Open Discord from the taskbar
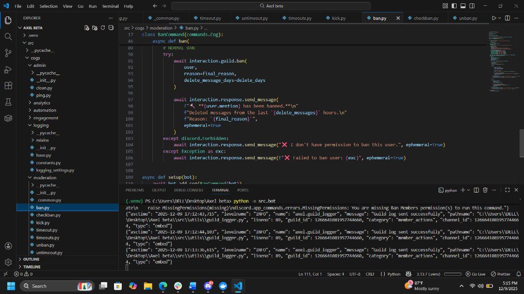 [208, 286]
